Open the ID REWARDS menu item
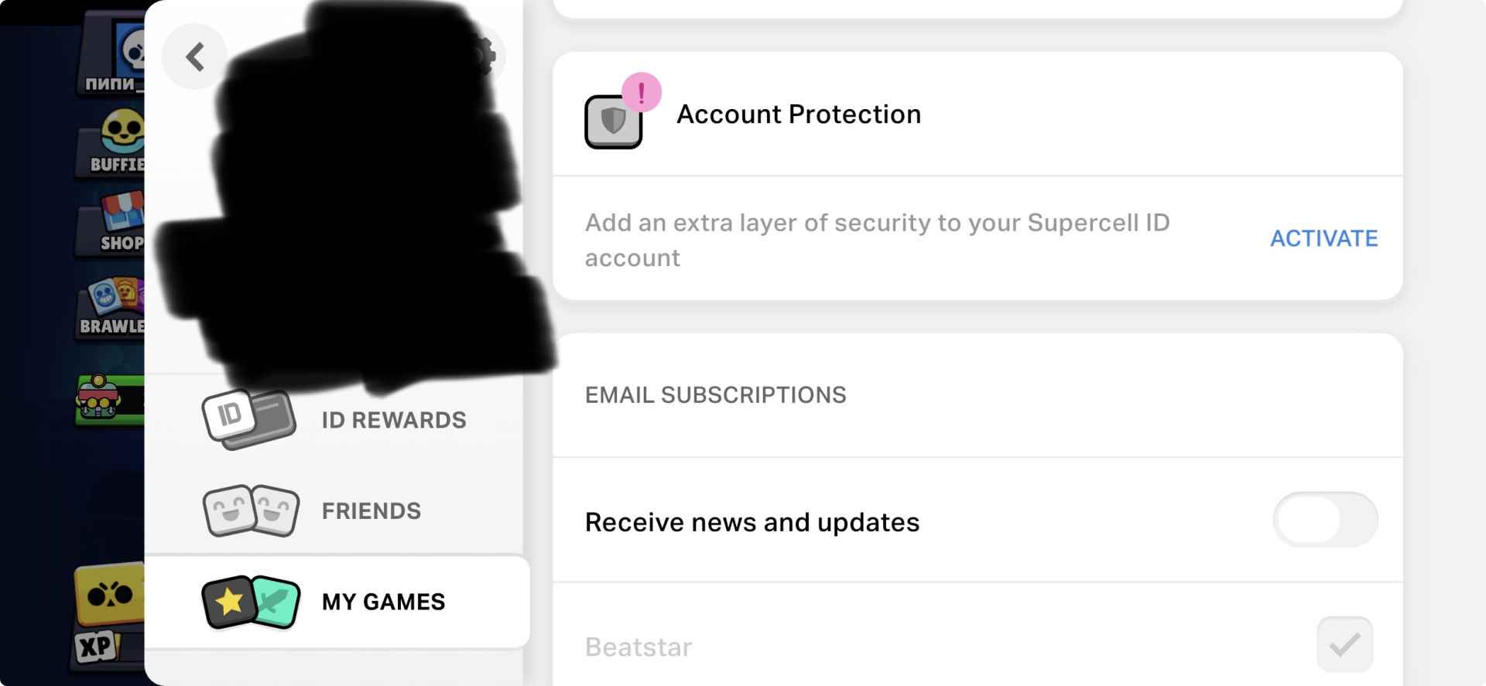The height and width of the screenshot is (686, 1486). tap(393, 420)
